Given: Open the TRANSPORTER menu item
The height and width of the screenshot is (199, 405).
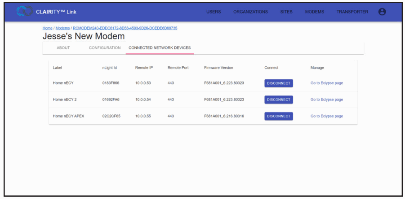Looking at the screenshot, I should click(352, 12).
